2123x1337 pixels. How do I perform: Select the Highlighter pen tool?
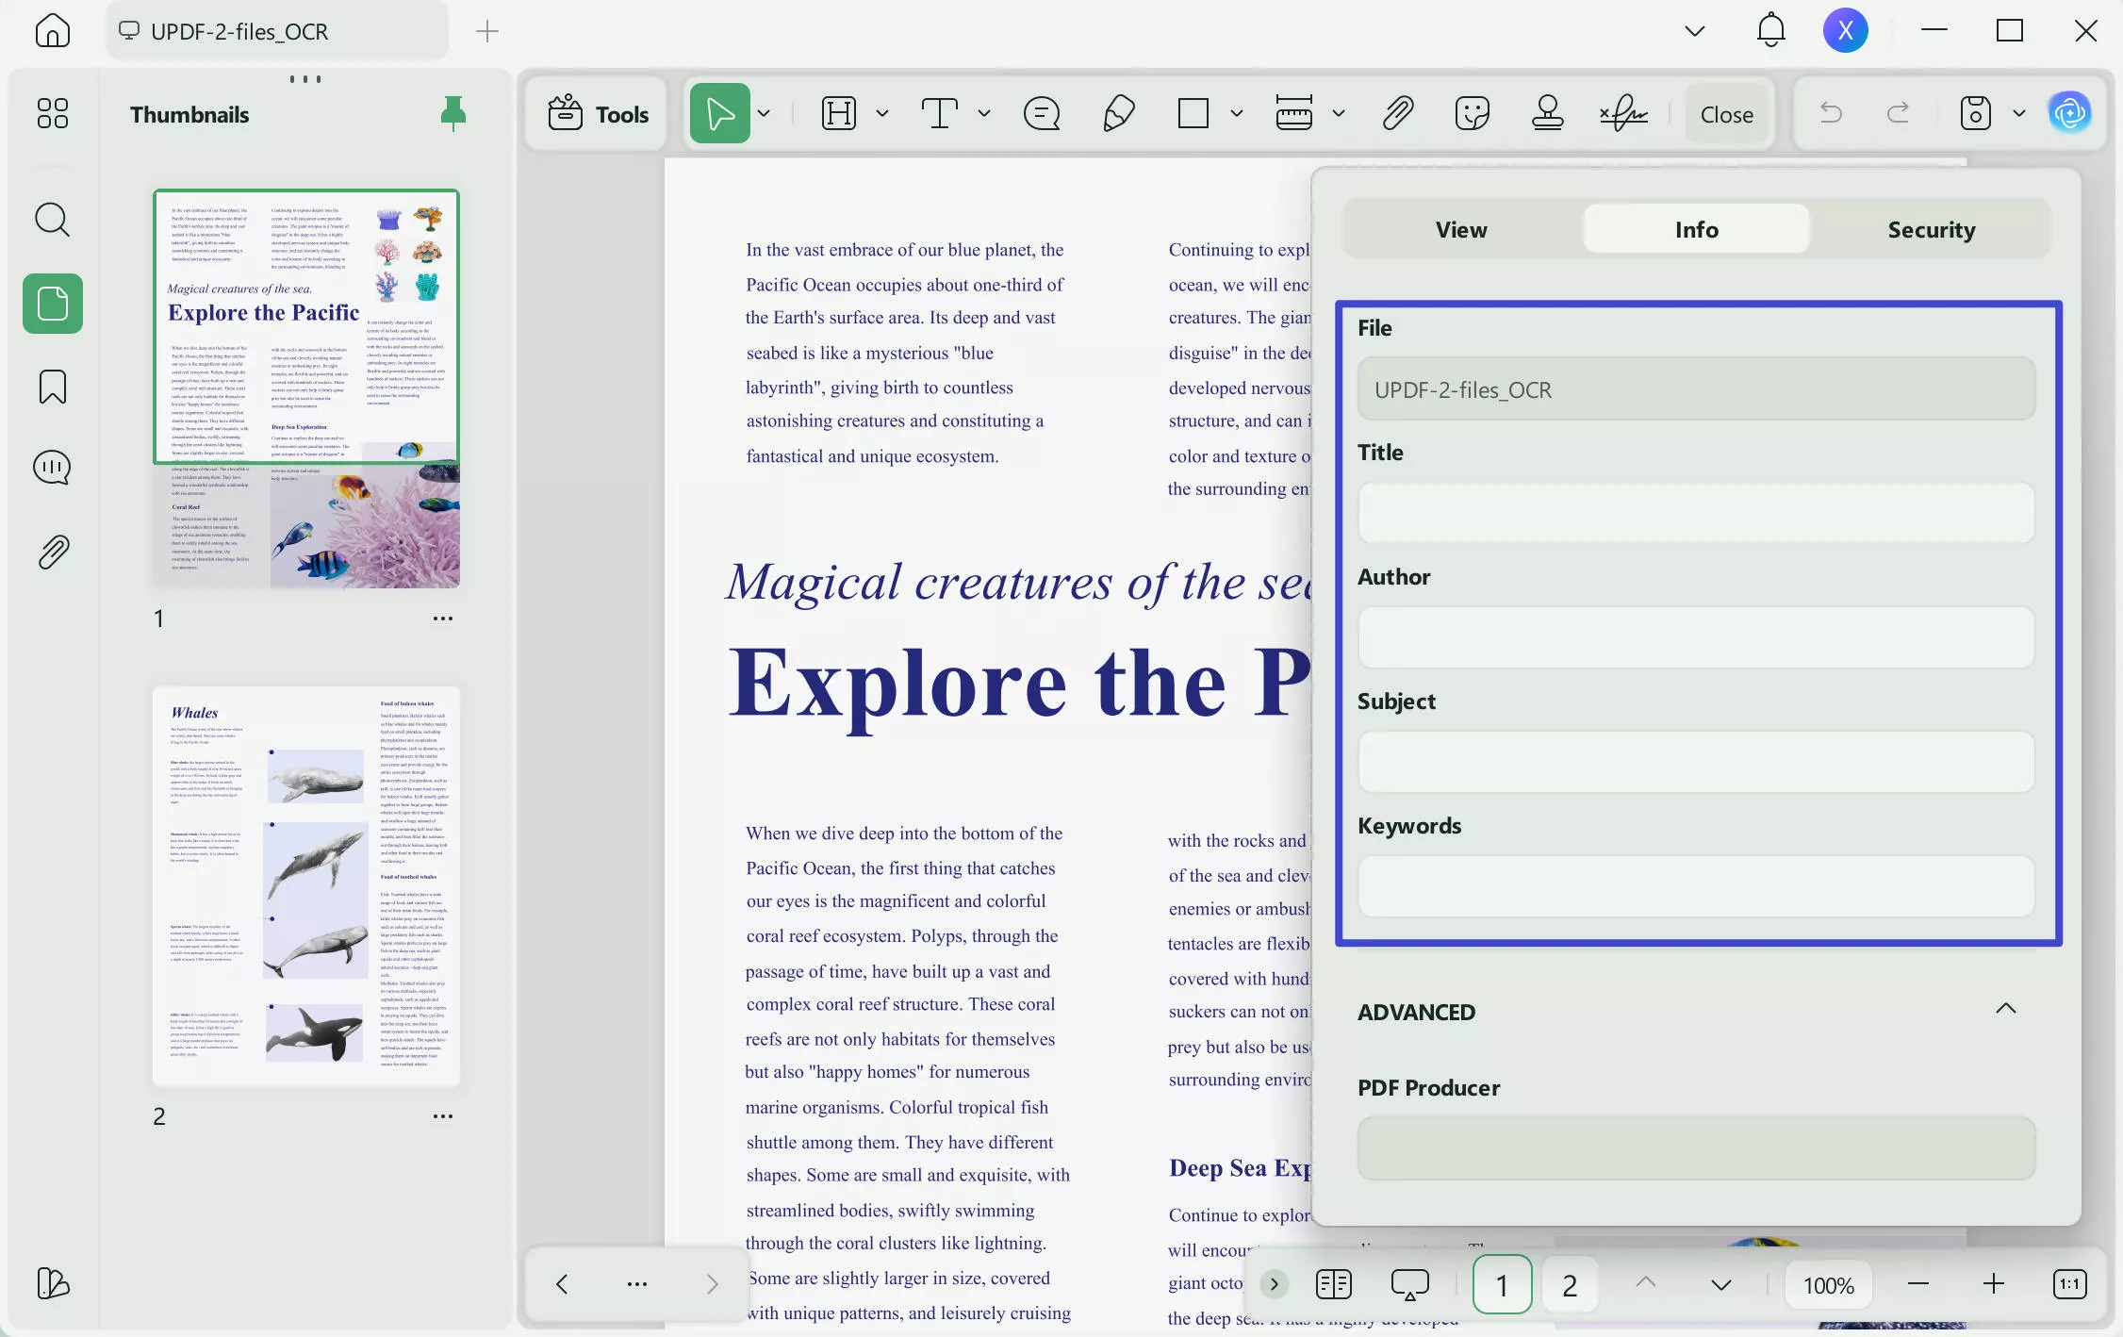pos(1116,113)
